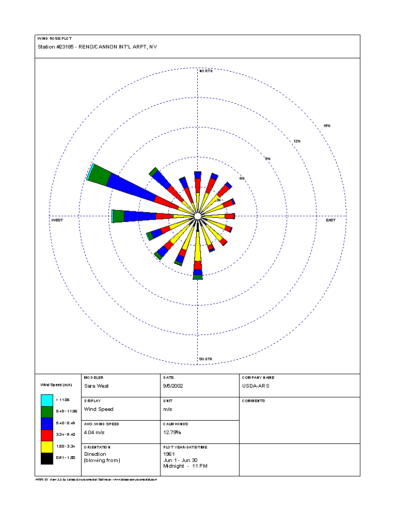This screenshot has width=395, height=511.
Task: Click the WIND ROSE PLOT header label
Action: [x=55, y=39]
